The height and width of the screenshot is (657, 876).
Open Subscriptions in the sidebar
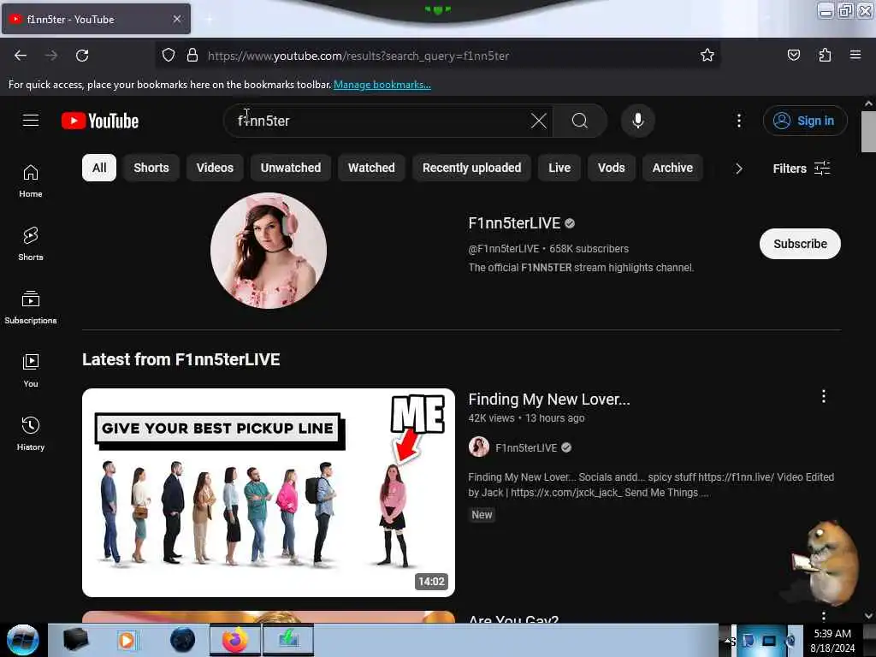[31, 307]
